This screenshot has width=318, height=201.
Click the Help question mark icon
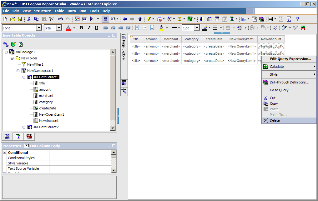click(298, 19)
